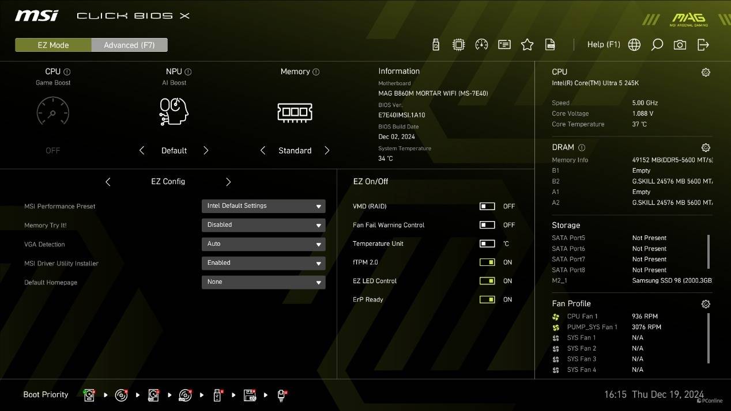Click the CPU chip icon in toolbar

point(458,45)
